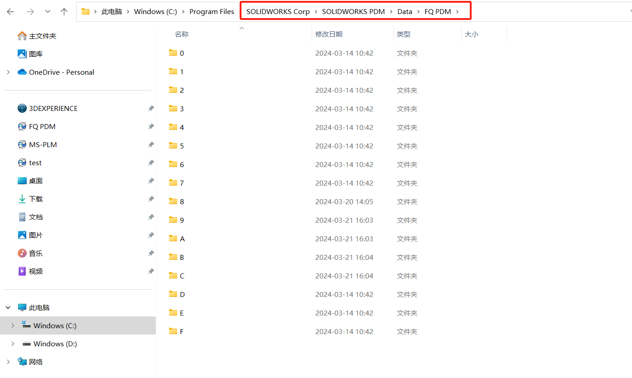The image size is (632, 378).
Task: Click pin icon next to test
Action: [x=151, y=163]
